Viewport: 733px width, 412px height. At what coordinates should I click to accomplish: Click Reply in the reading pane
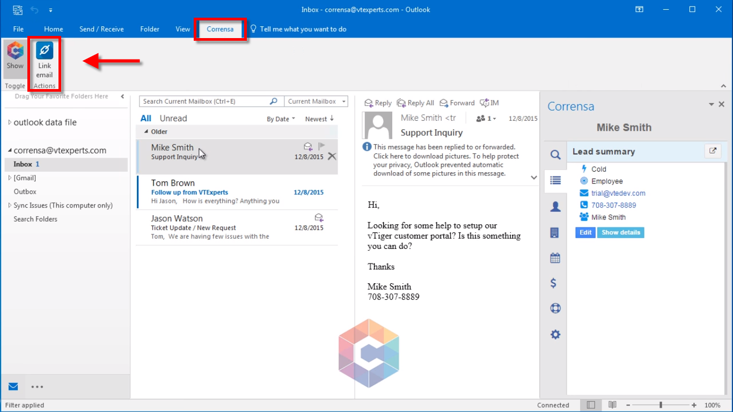(378, 103)
